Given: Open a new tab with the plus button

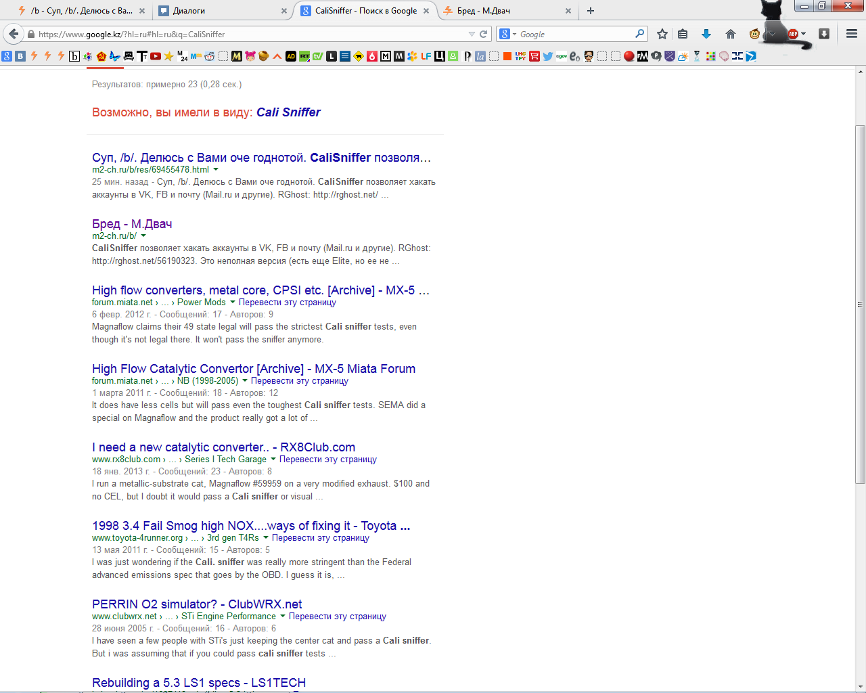Looking at the screenshot, I should pos(591,11).
